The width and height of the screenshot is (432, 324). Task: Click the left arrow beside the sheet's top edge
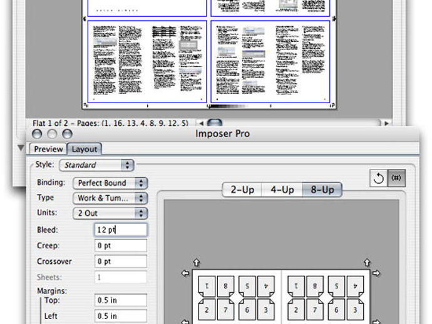tap(185, 273)
